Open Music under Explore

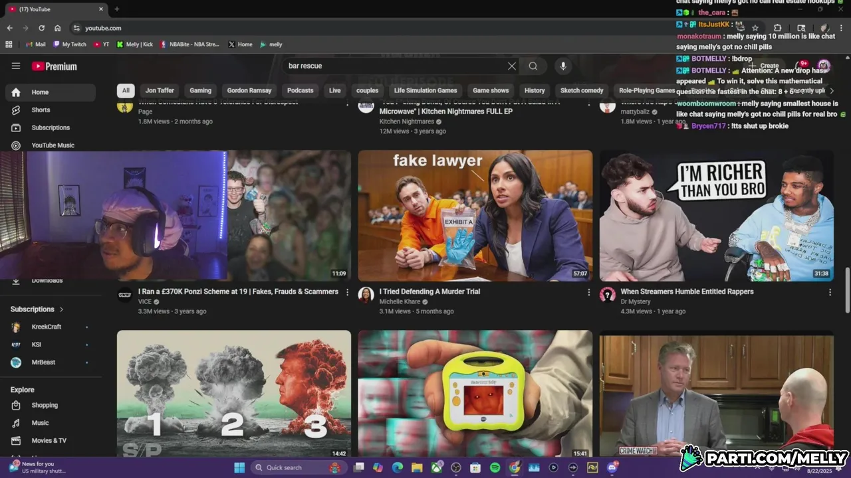[x=50, y=423]
